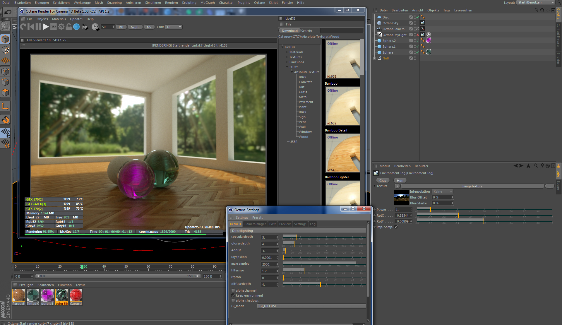Open the MoGraph menu
The image size is (562, 325).
(x=207, y=3)
